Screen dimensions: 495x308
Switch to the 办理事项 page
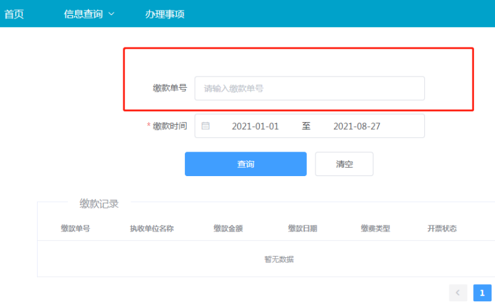164,14
